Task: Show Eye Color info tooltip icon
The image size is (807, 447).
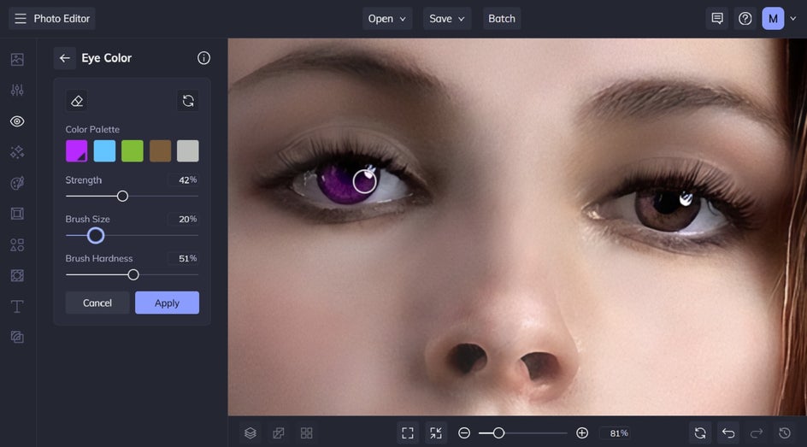Action: coord(203,58)
